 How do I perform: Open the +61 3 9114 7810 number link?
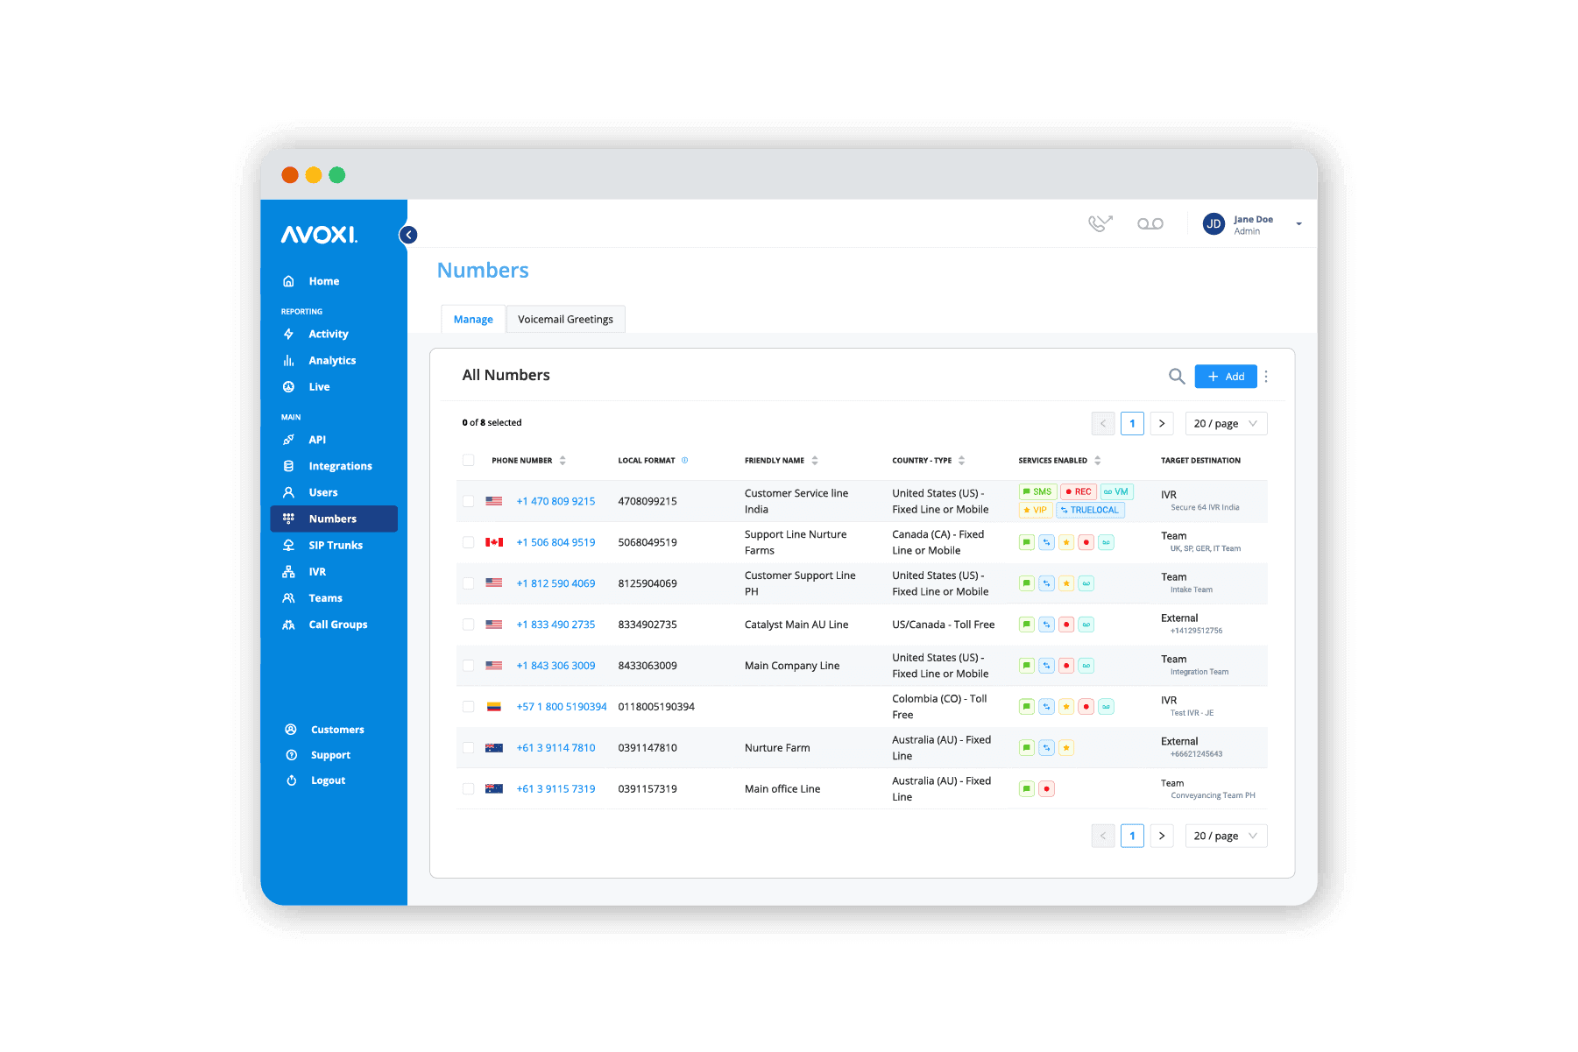(555, 748)
